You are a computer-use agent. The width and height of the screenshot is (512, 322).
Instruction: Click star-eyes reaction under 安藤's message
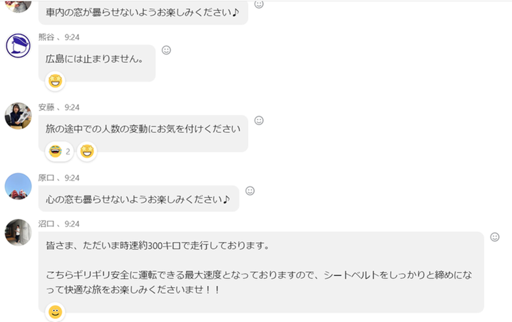click(x=87, y=152)
